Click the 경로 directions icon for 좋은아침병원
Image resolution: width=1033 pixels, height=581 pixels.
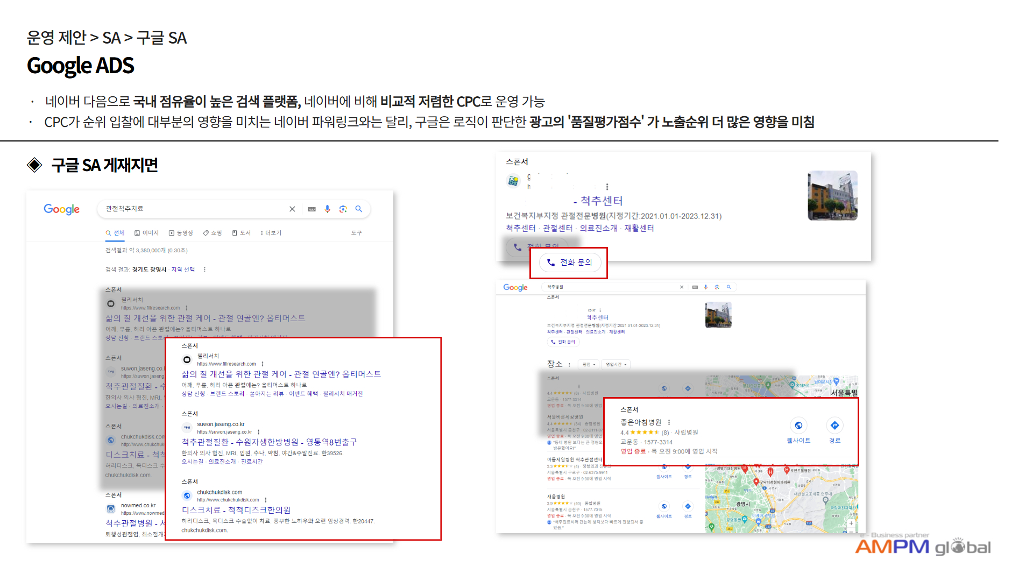point(834,426)
